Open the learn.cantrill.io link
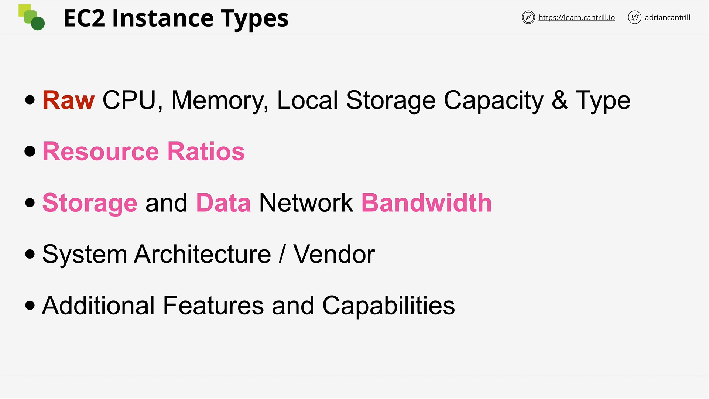 (x=576, y=18)
